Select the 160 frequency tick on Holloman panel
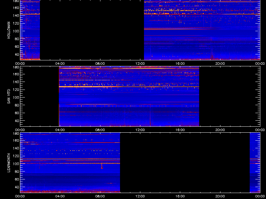This screenshot has height=199, width=266. click(17, 8)
